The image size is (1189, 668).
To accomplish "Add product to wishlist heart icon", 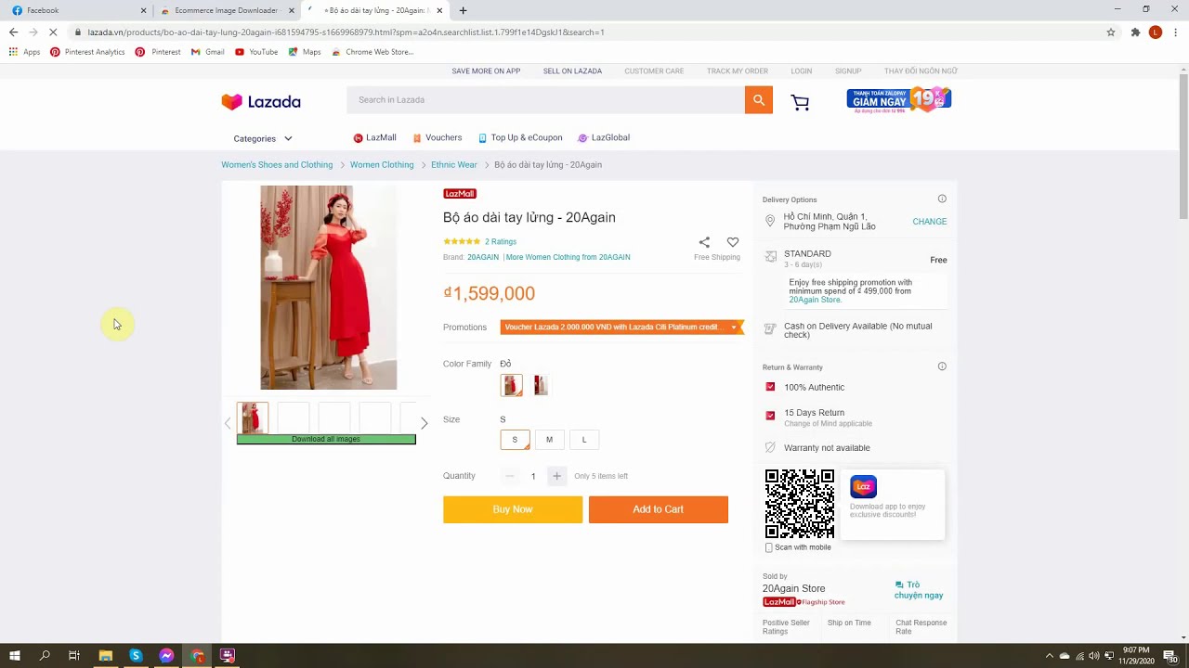I will [733, 242].
